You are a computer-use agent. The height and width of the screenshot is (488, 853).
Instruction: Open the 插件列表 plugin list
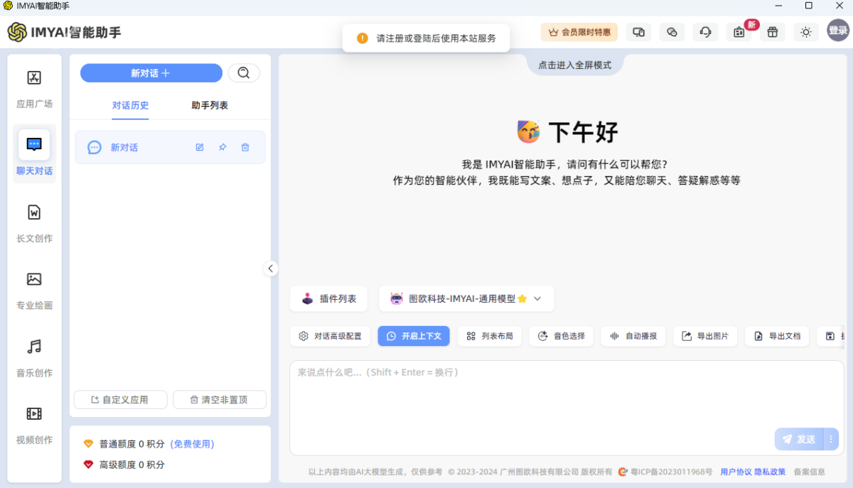click(328, 299)
